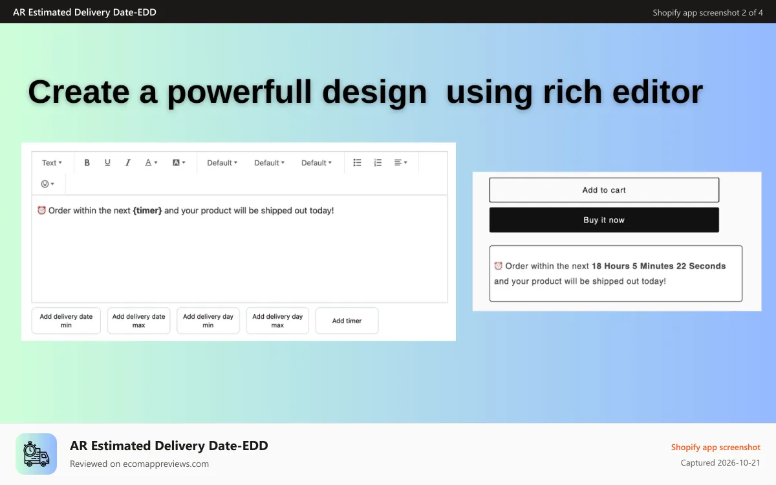
Task: Click the AR Estimated Delivery Date-EDD footer title
Action: (x=169, y=446)
